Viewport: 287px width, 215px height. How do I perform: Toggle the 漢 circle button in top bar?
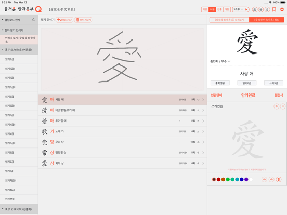(254, 9)
